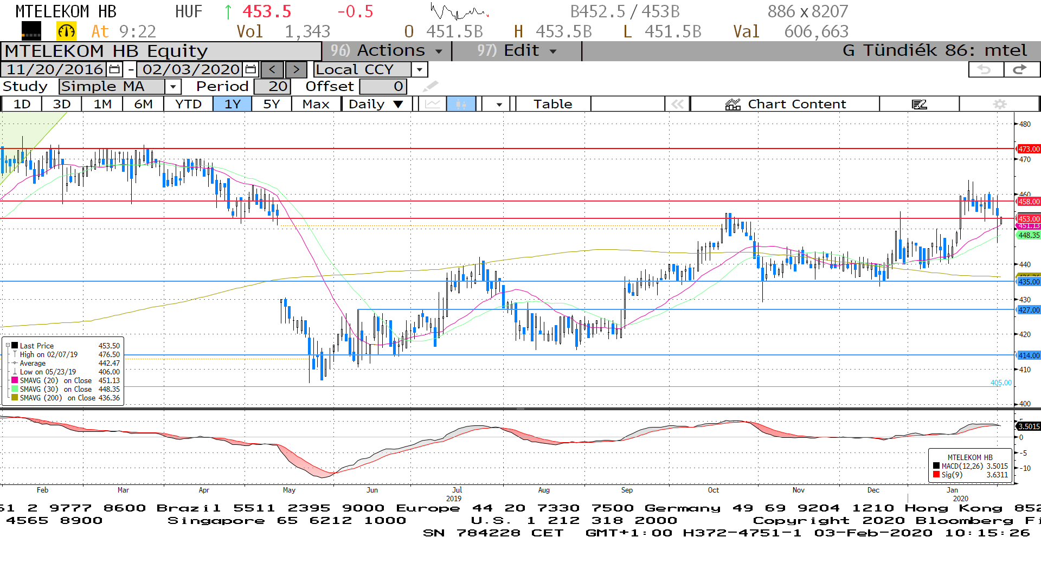This screenshot has height=563, width=1041.
Task: Select the candlestick chart style icon
Action: tap(461, 104)
